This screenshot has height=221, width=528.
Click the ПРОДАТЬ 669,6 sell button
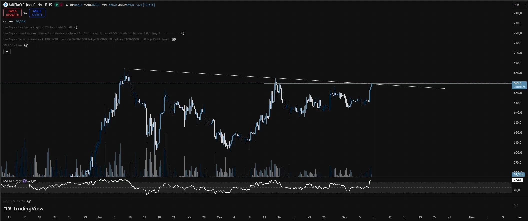coord(12,13)
